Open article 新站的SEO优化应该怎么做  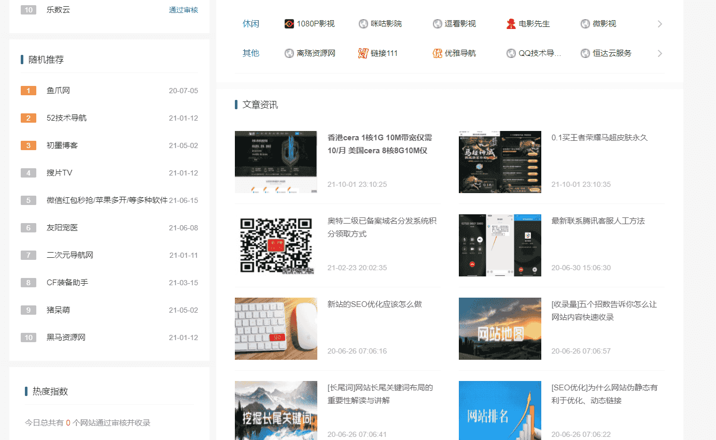click(x=375, y=304)
